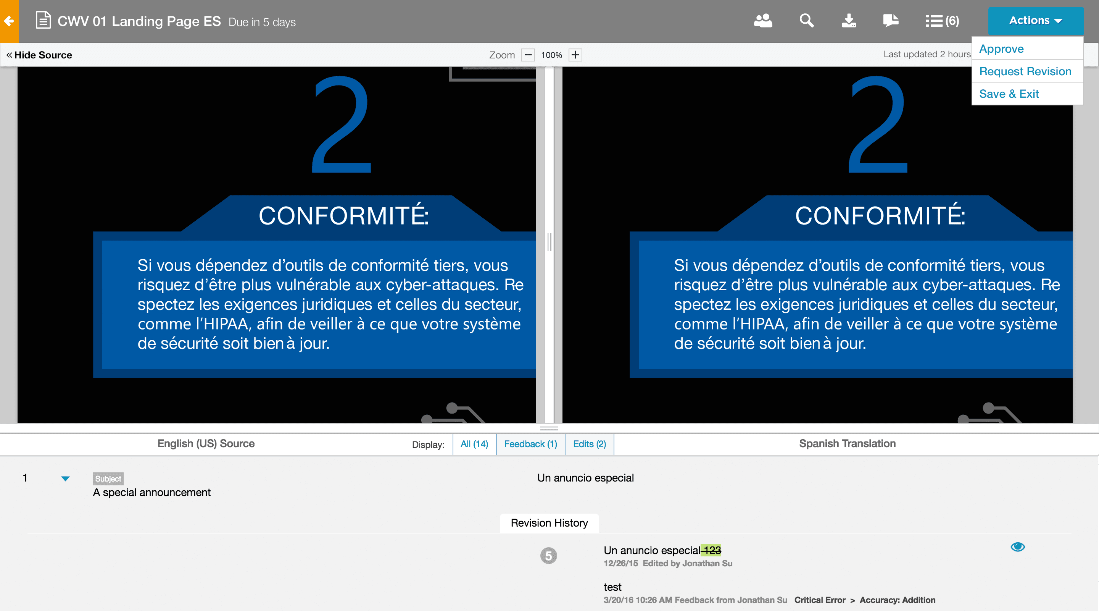Collapse segment 1 disclosure triangle
The width and height of the screenshot is (1099, 611).
pyautogui.click(x=65, y=478)
